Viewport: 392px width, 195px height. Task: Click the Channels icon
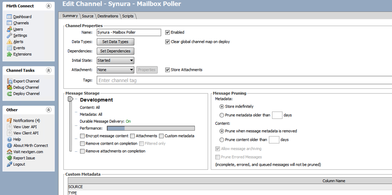(x=9, y=23)
